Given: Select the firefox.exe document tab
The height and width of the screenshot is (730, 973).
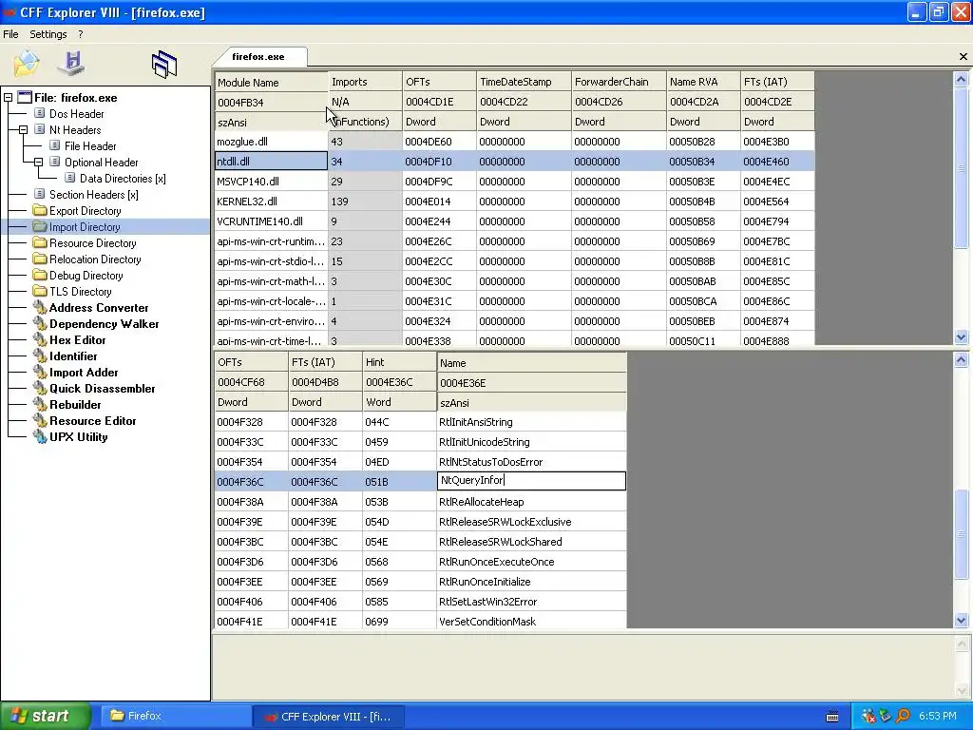Looking at the screenshot, I should 258,56.
